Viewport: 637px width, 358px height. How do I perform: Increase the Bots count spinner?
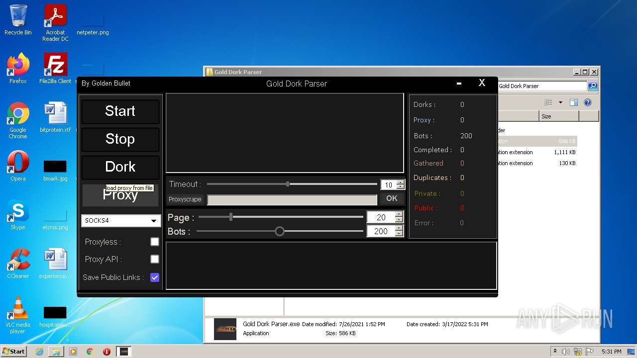pos(399,228)
